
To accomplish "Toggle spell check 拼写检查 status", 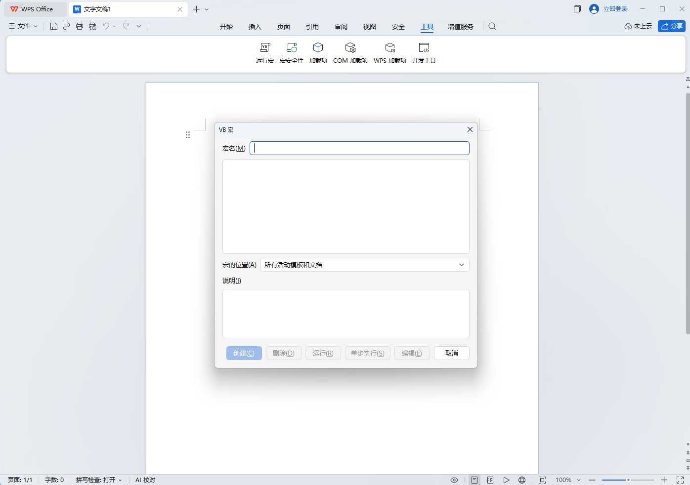I will 99,480.
